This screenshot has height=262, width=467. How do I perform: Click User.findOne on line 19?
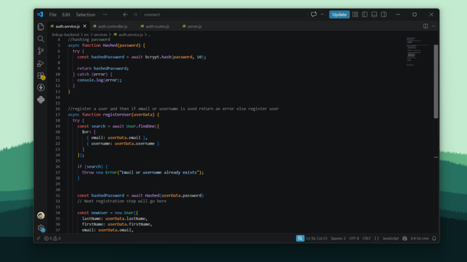(140, 126)
